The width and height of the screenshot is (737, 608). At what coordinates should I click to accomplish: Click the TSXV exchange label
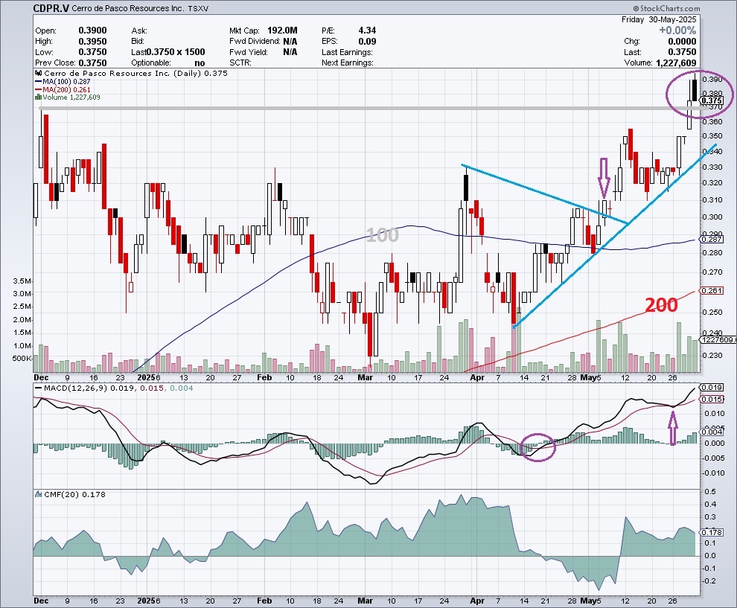click(x=198, y=8)
